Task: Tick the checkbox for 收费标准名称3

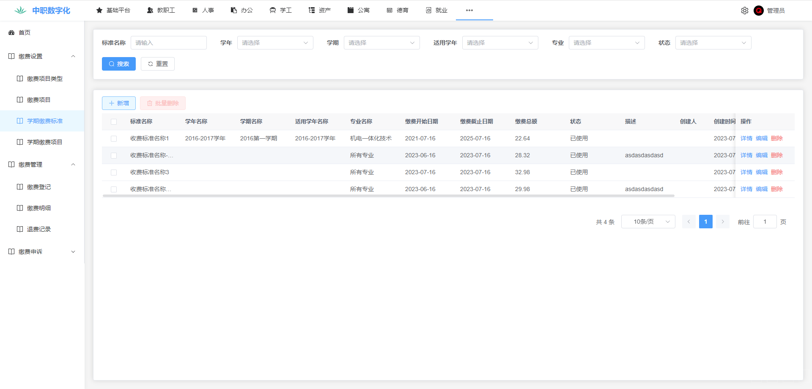Action: (114, 173)
